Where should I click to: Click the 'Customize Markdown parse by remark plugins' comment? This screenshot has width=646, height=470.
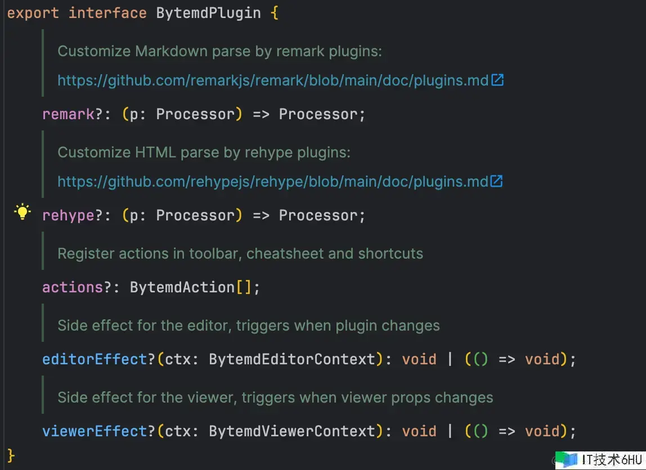click(219, 52)
